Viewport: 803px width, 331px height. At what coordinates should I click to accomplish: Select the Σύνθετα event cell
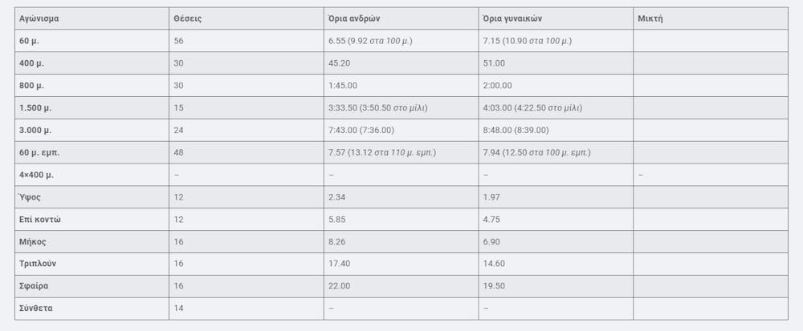pos(36,309)
